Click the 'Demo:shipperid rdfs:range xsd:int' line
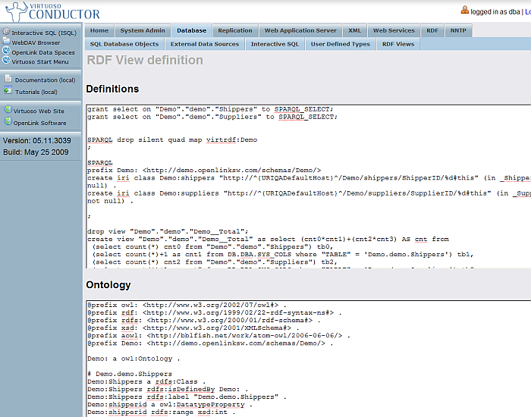This screenshot has height=417, width=531. 161,412
